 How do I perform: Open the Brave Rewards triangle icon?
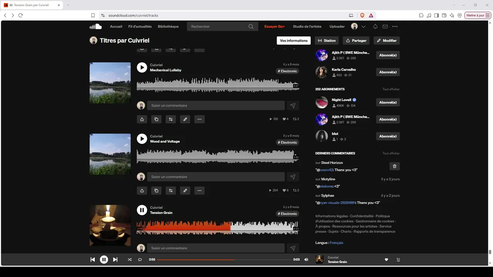click(x=371, y=15)
